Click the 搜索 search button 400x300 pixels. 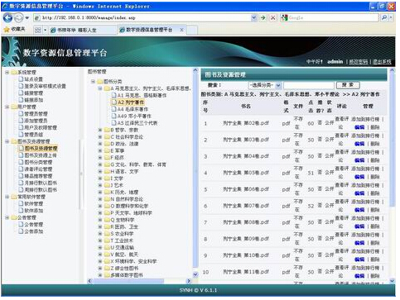[x=348, y=85]
